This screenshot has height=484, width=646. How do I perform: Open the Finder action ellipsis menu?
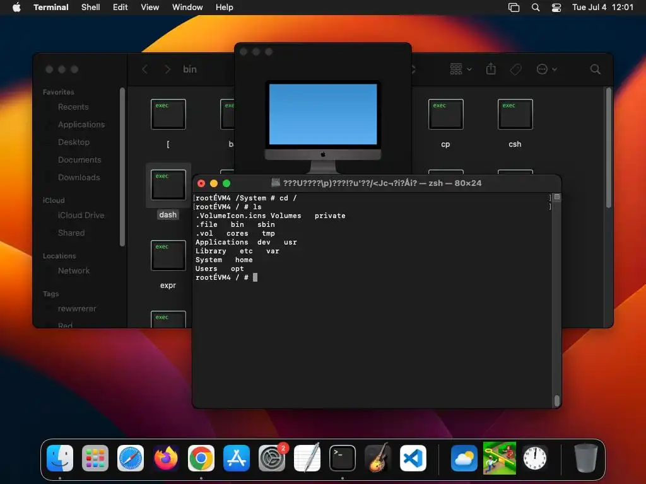pyautogui.click(x=547, y=69)
